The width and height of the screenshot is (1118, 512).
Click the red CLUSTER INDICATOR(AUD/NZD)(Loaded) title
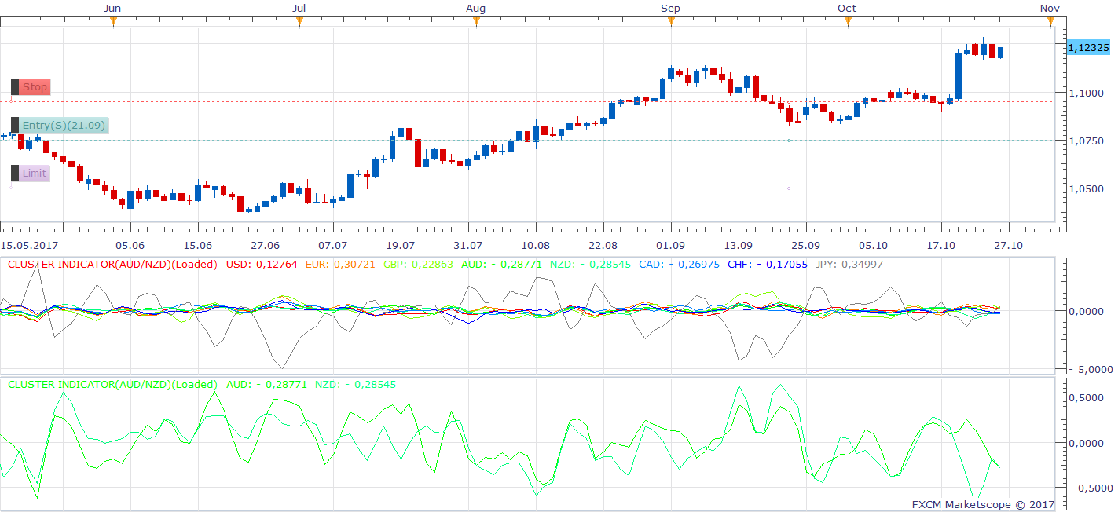[112, 265]
